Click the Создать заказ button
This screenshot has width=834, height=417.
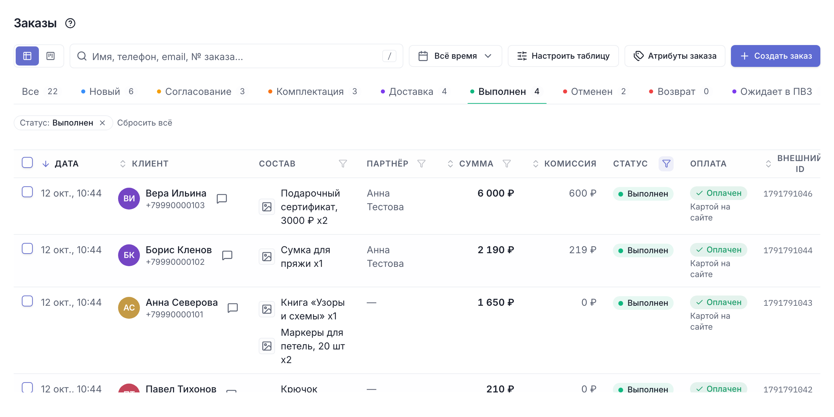[775, 56]
